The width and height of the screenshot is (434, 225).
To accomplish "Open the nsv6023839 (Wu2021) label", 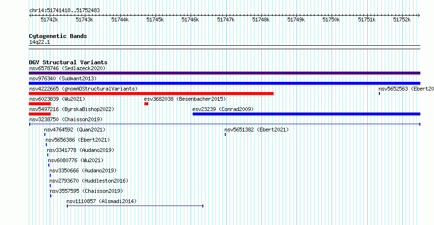I will click(57, 99).
